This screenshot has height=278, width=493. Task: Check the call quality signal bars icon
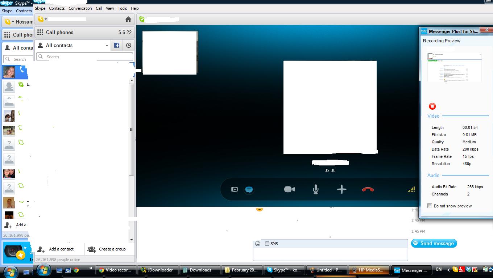411,189
